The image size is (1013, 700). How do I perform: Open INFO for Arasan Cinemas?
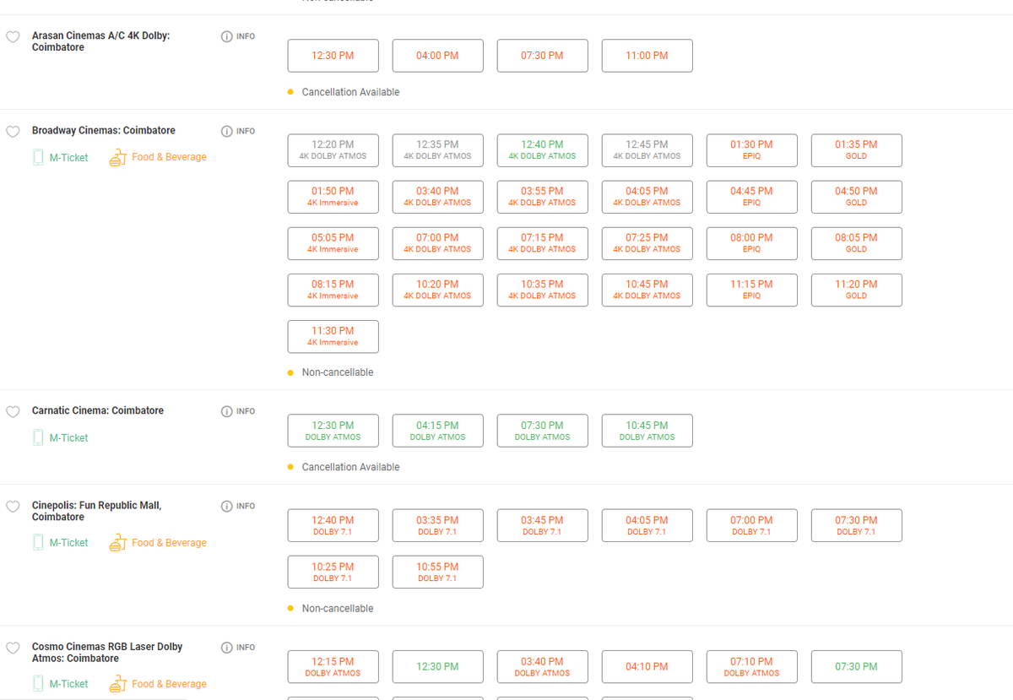pos(238,36)
